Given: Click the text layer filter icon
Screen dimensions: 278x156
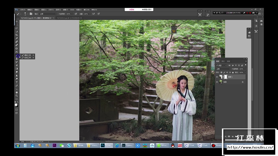Looking at the screenshot, I should (x=235, y=65).
